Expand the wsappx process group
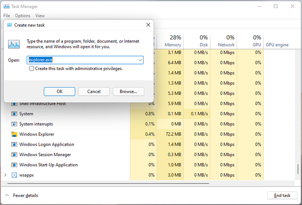 click(6, 175)
